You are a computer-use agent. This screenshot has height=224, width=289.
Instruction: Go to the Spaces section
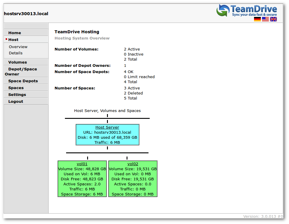16,88
